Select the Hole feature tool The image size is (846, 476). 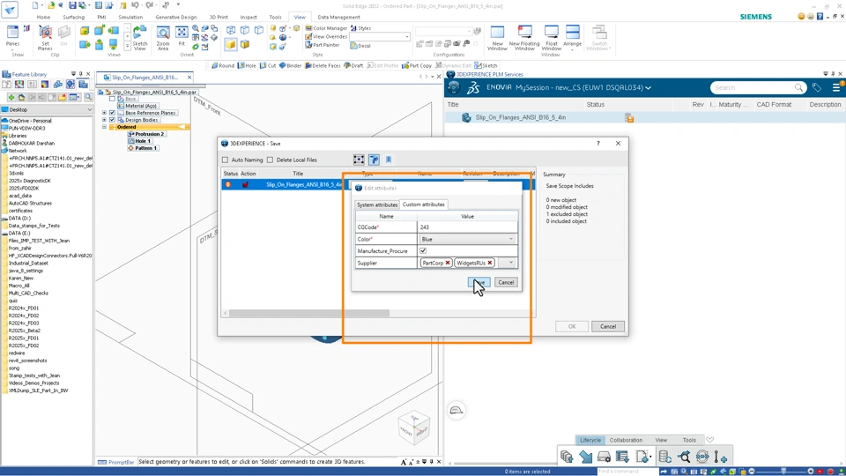coord(247,65)
